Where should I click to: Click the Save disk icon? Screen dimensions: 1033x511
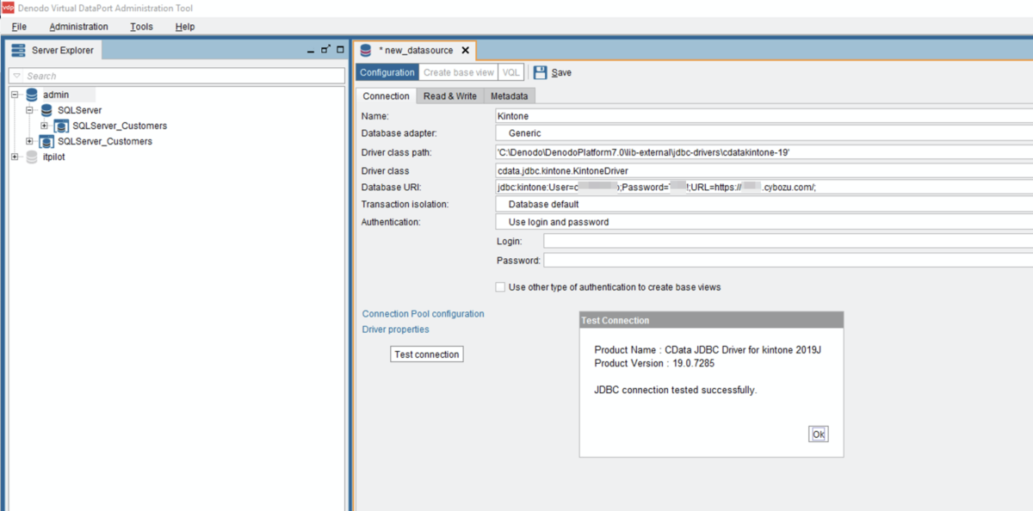[x=540, y=73]
